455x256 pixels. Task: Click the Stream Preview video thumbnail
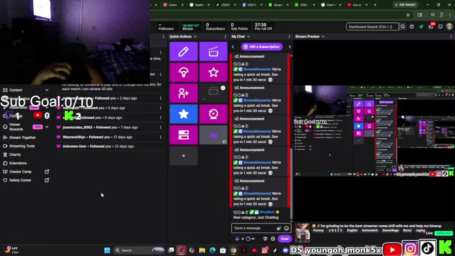(x=374, y=132)
